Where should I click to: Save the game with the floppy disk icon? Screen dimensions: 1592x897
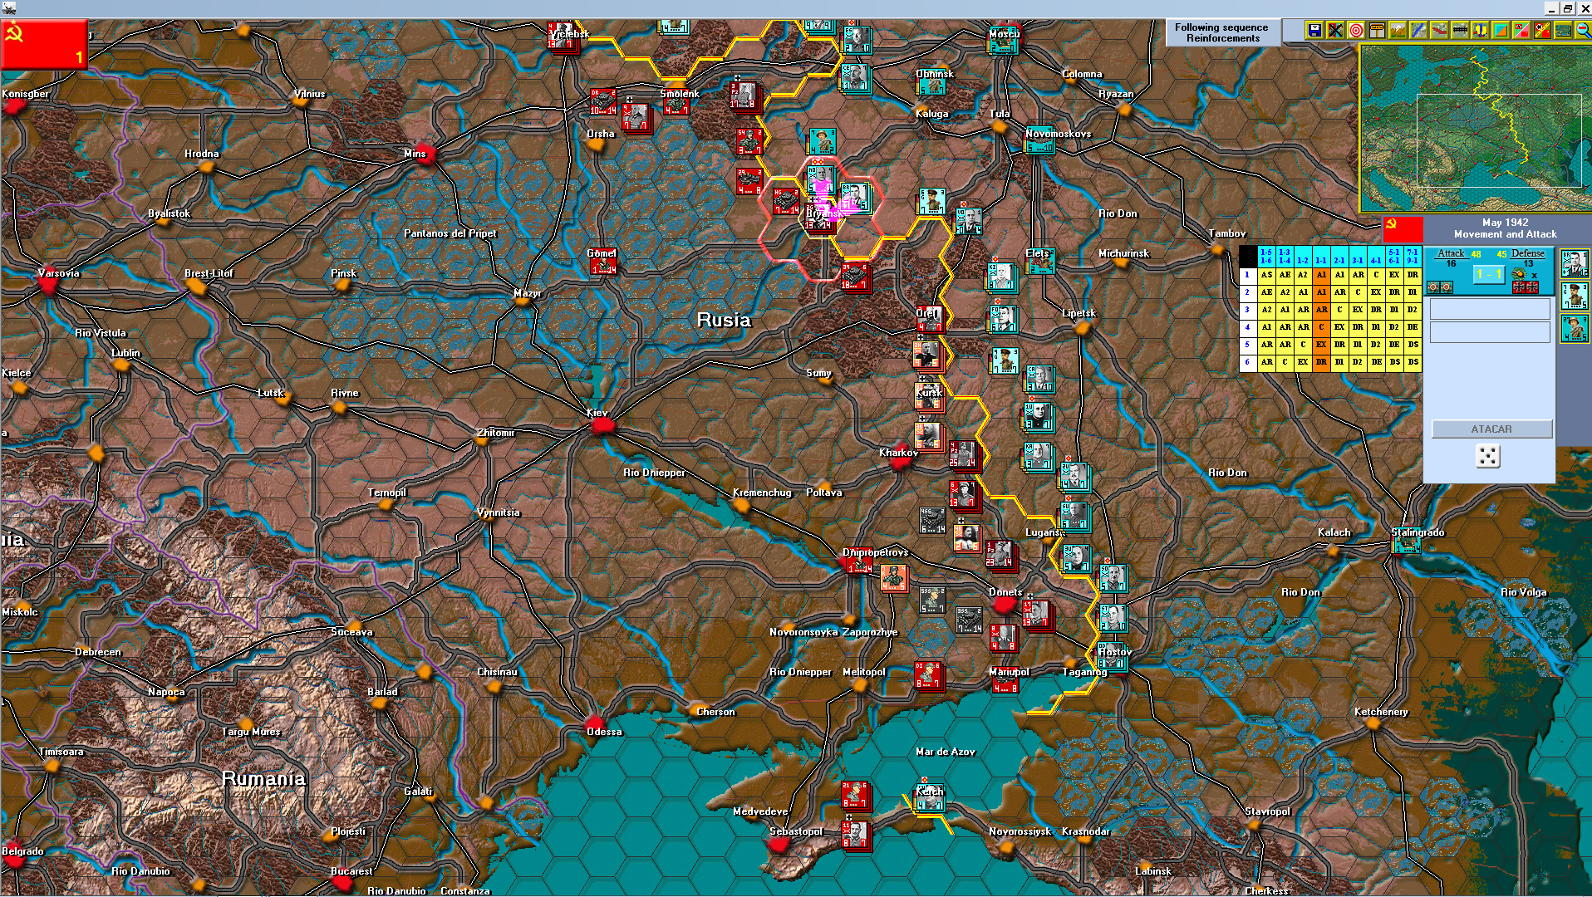(1314, 31)
